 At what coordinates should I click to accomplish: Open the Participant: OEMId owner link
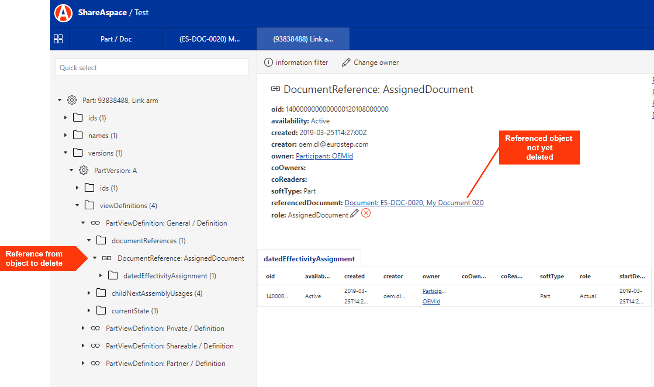point(324,156)
